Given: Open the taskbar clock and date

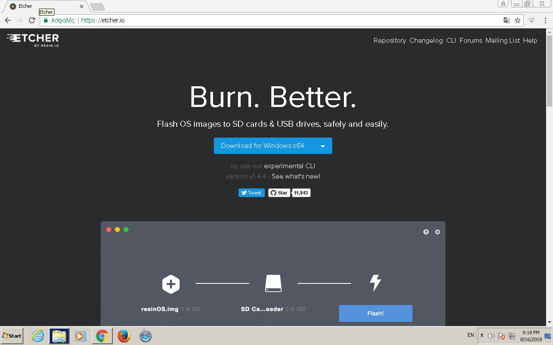Looking at the screenshot, I should coord(531,336).
